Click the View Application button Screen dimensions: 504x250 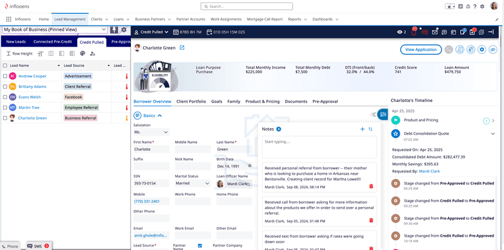click(x=421, y=50)
